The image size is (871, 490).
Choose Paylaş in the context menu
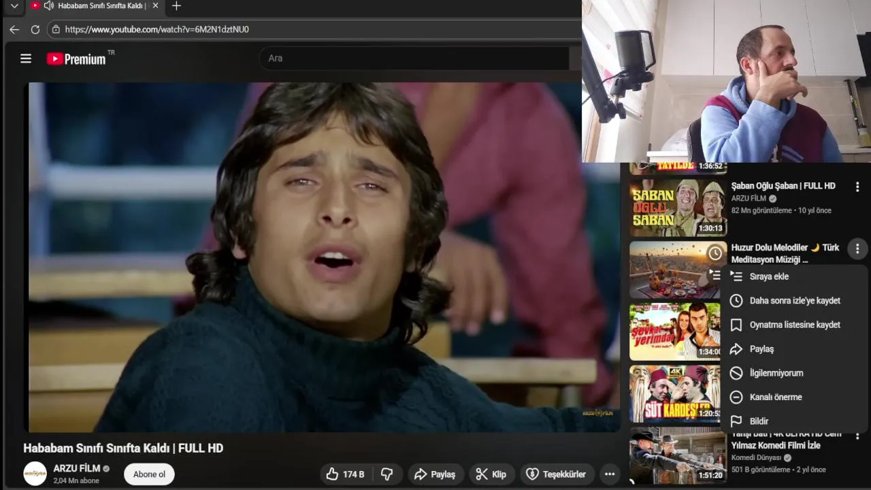(793, 349)
